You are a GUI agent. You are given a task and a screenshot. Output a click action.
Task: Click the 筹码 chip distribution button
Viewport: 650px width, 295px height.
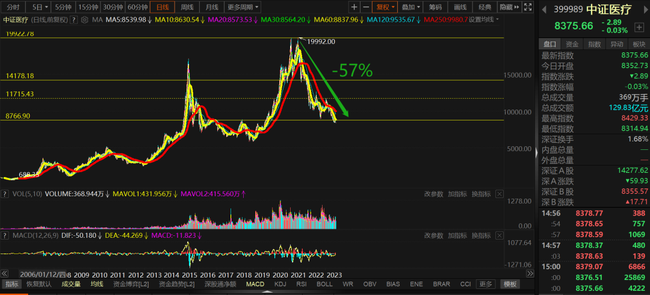[435, 7]
